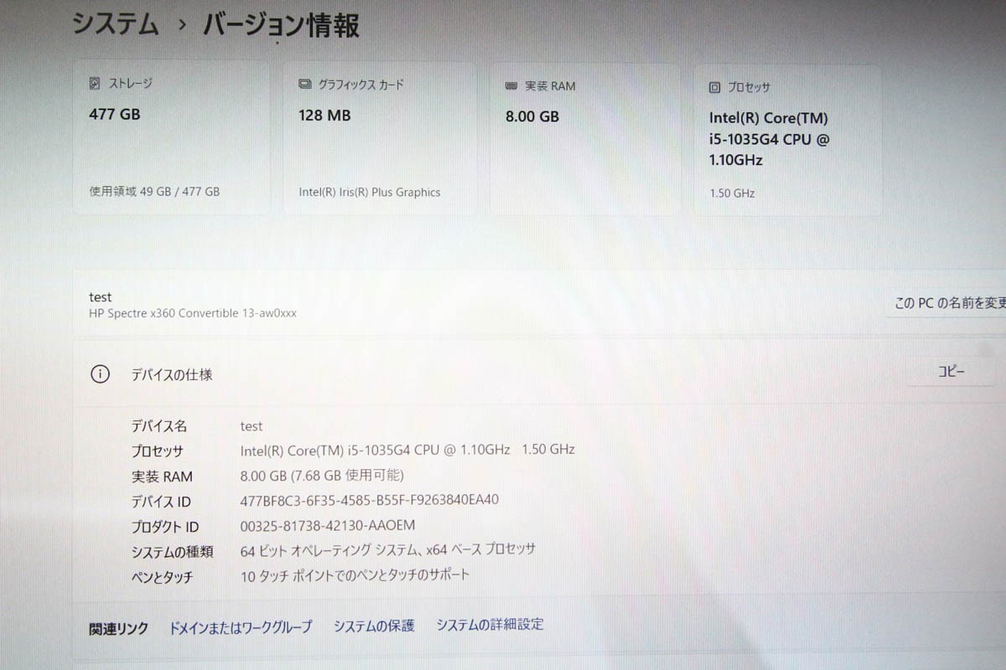Select the プロセッサ card

tap(788, 141)
